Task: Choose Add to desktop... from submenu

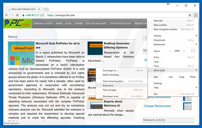Action: pos(122,75)
